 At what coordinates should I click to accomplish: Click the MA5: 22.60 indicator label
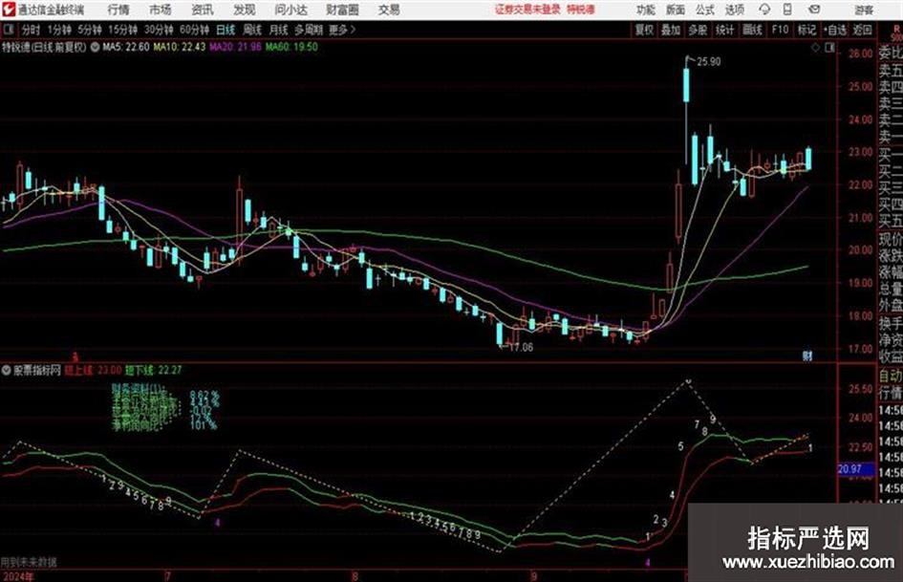[125, 47]
